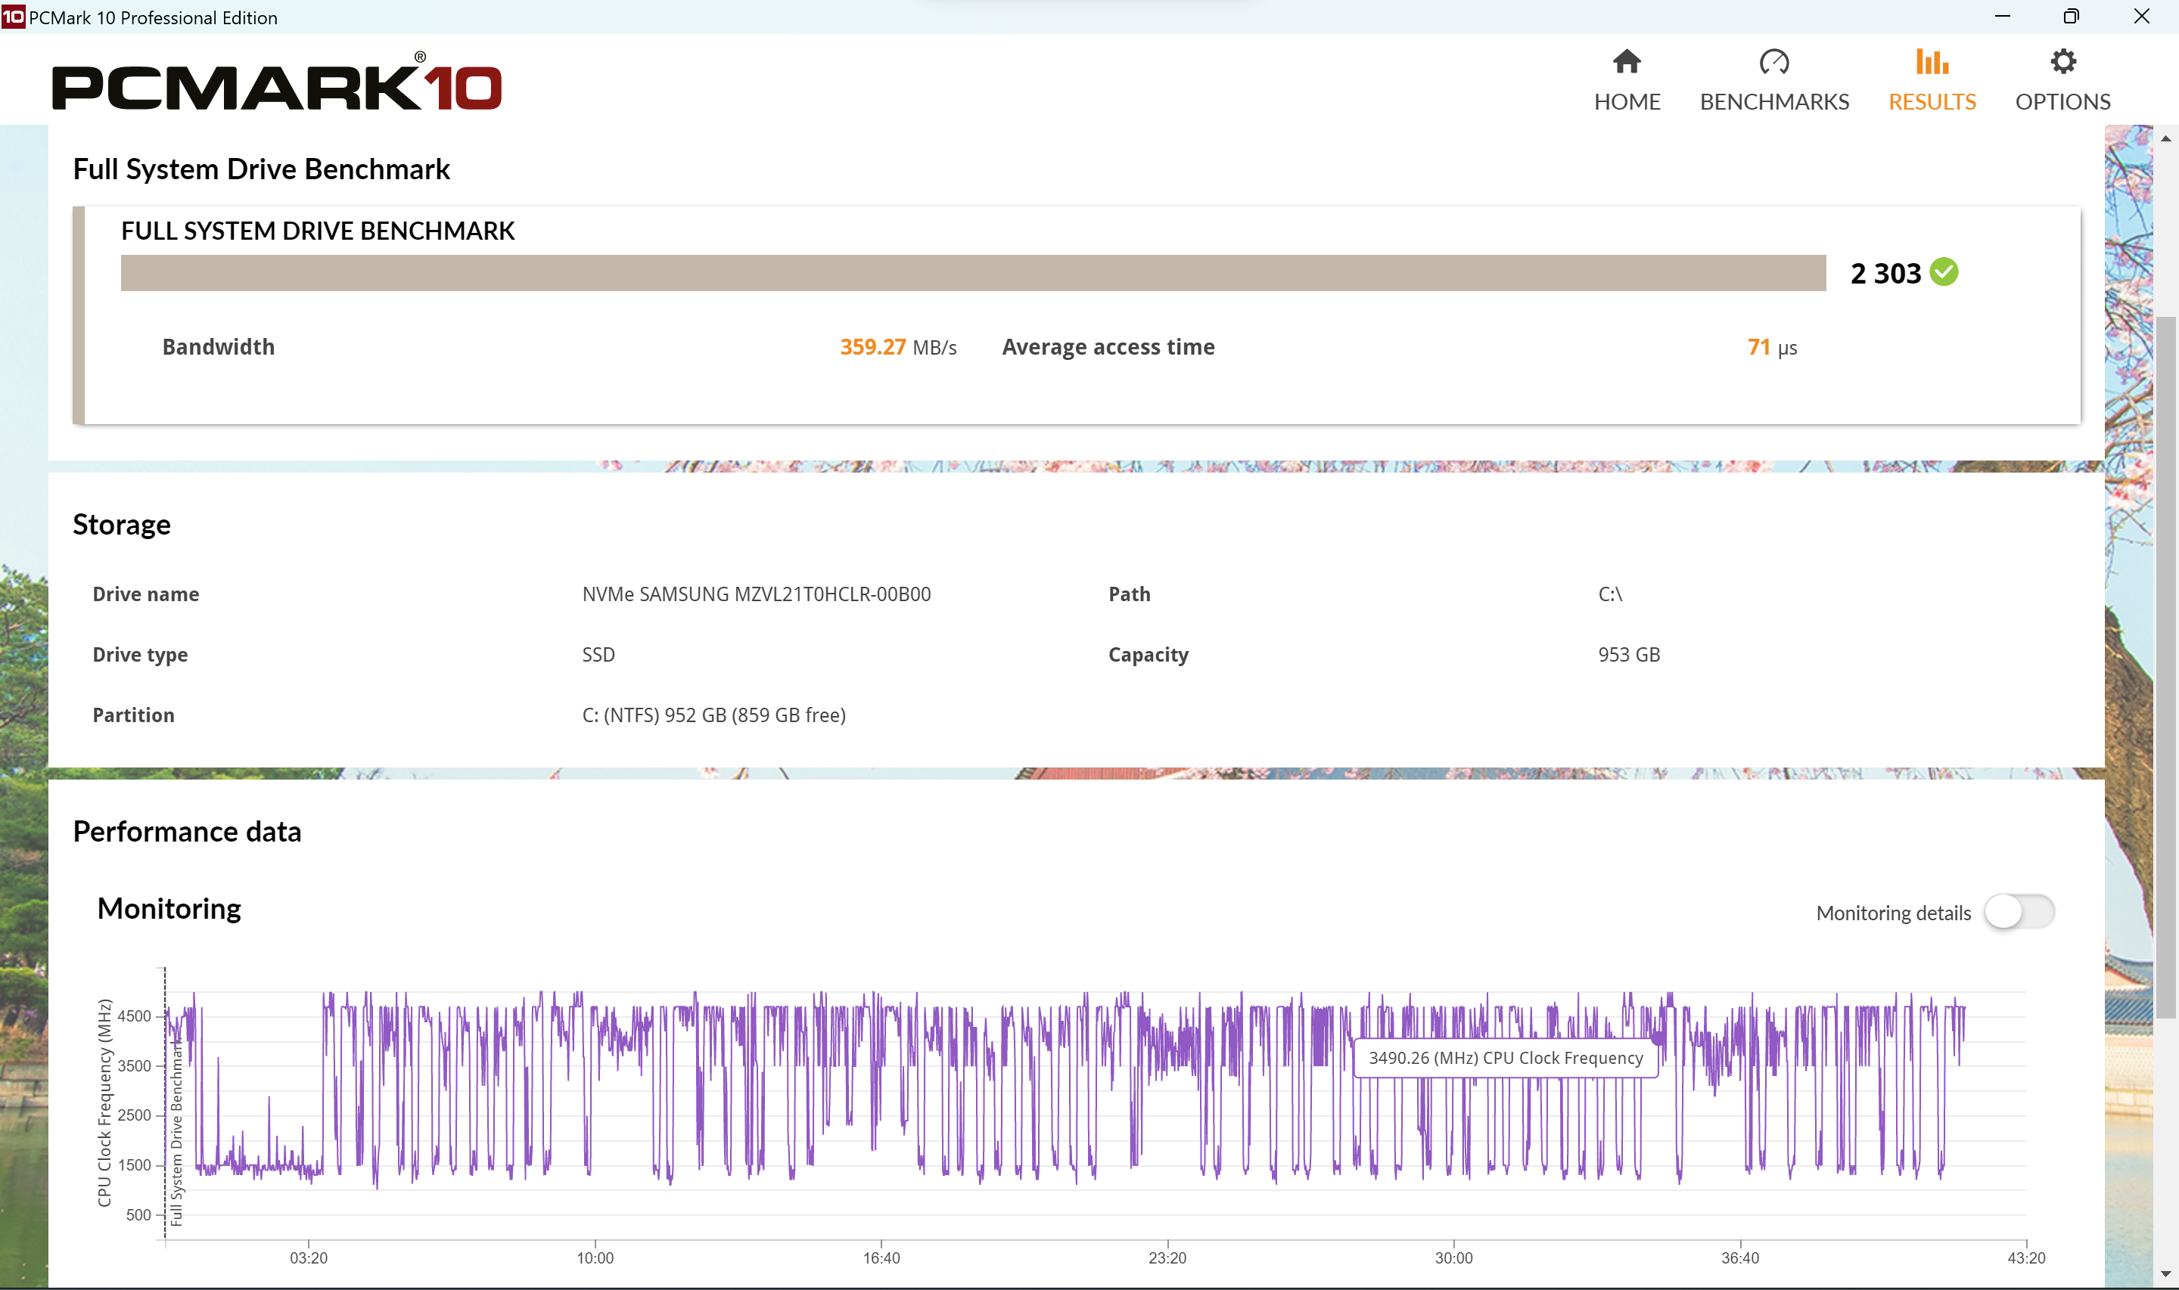
Task: Click the scrollbar up arrow
Action: coord(2165,138)
